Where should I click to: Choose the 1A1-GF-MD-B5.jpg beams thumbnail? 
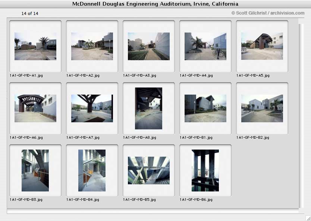[x=149, y=171]
